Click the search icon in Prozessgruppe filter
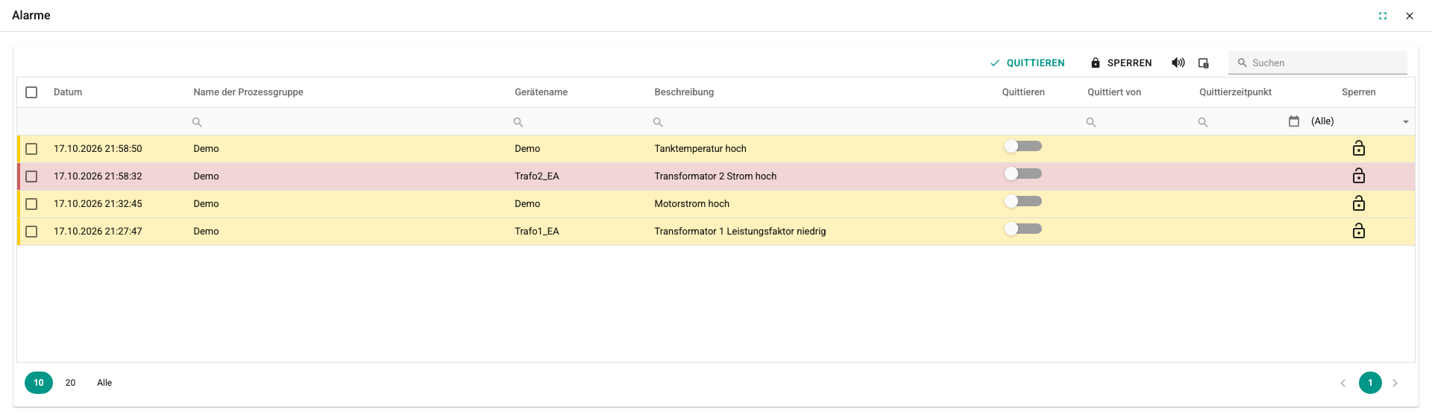This screenshot has height=417, width=1432. tap(197, 122)
